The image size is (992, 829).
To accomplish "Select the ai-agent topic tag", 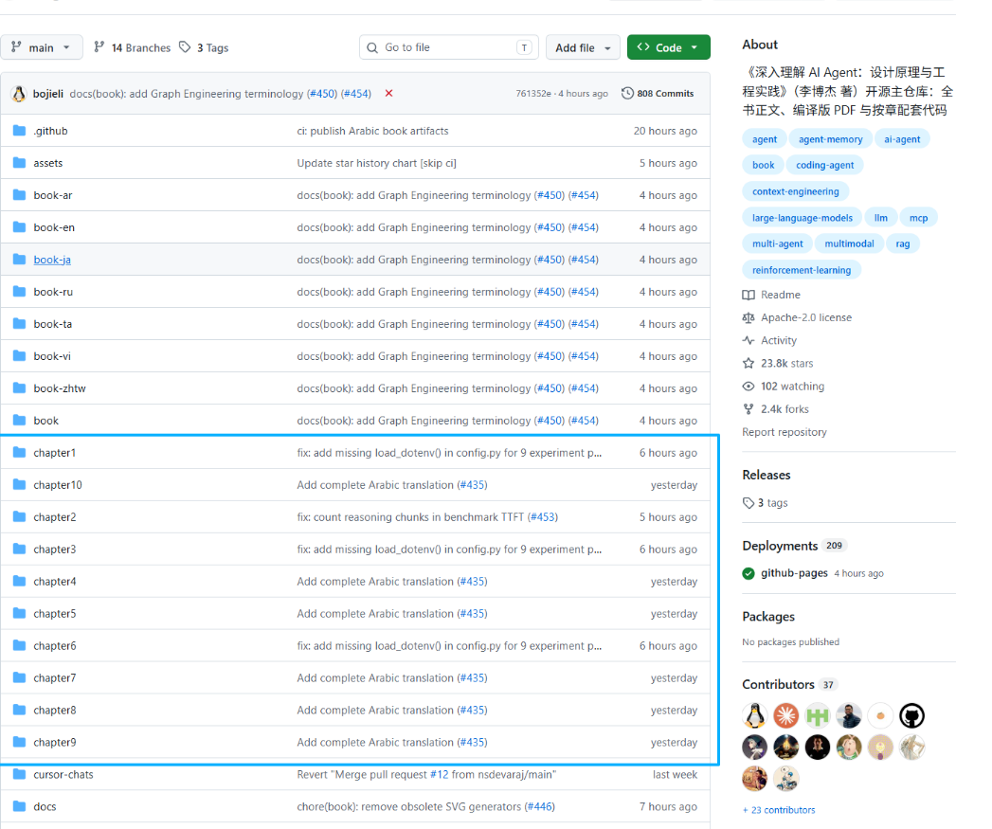I will tap(902, 139).
